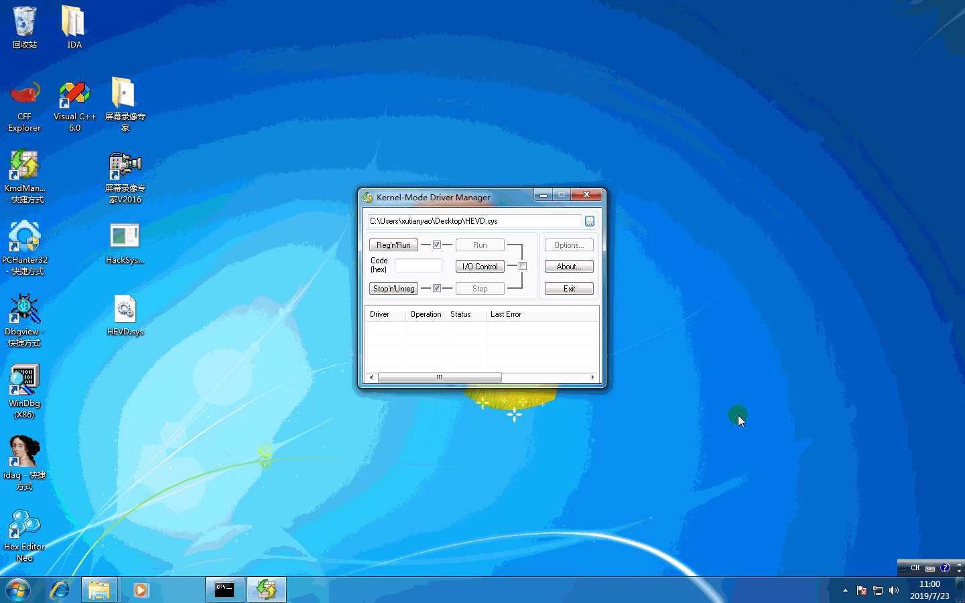Screen dimensions: 965x603
Task: Open the Recycle Bin desktop icon
Action: point(24,27)
